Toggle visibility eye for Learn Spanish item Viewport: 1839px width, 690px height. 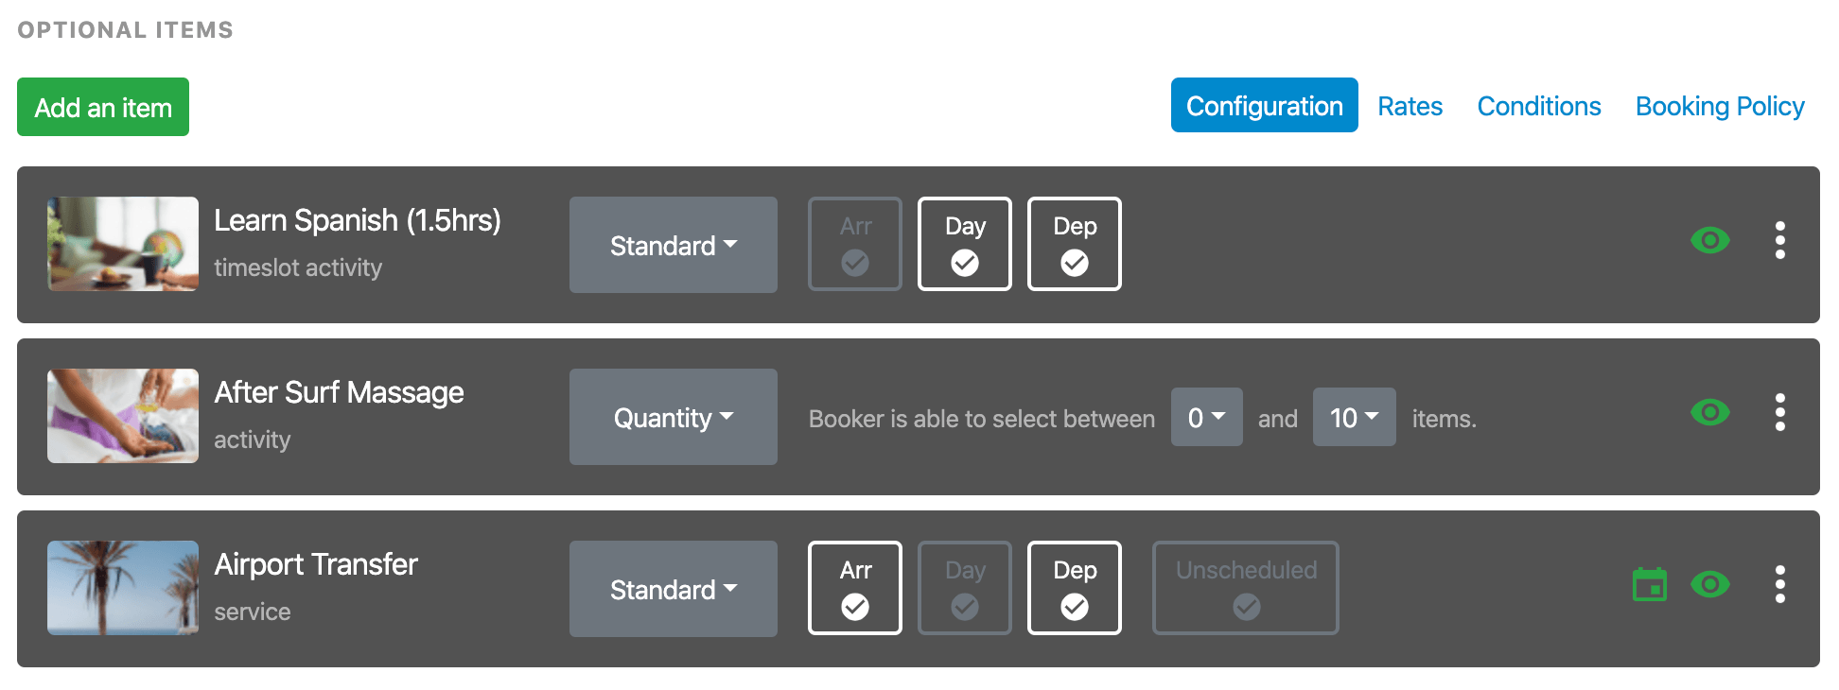pos(1710,241)
